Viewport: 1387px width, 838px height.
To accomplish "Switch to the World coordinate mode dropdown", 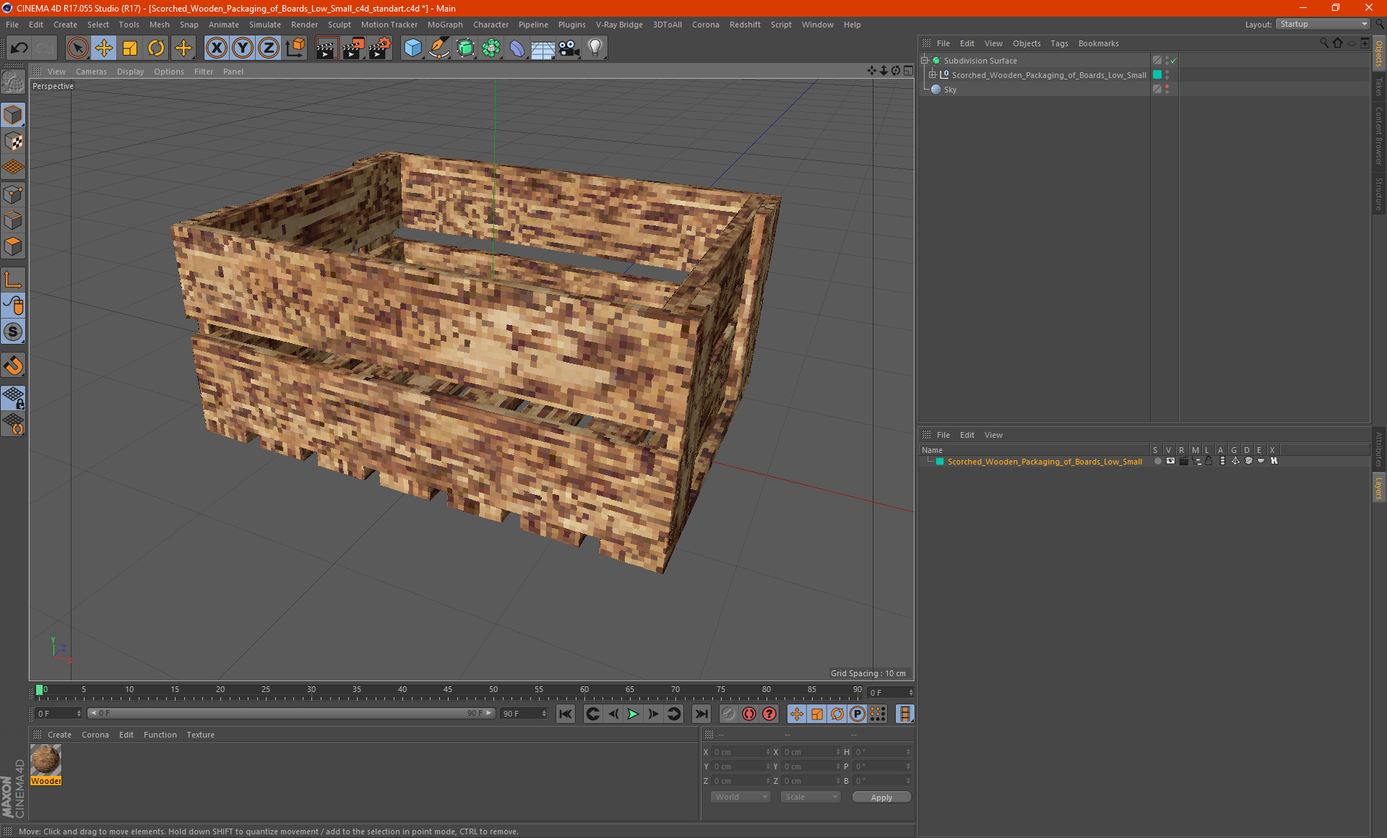I will point(737,798).
